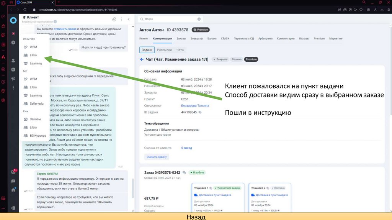Open Заказы under the Flex section
The width and height of the screenshot is (392, 220).
pos(35,119)
